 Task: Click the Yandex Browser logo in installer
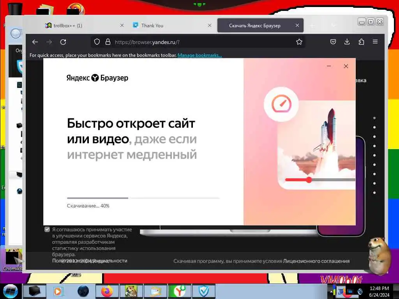pos(97,78)
